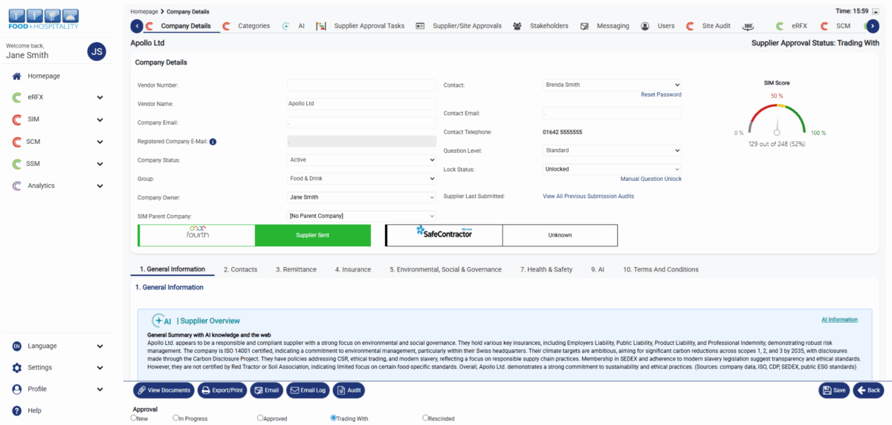Viewport: 892px width, 425px height.
Task: Open Settings via the gear icon
Action: click(16, 367)
